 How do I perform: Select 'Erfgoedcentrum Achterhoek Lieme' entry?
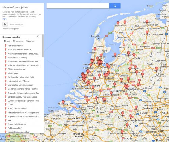coord(23,116)
